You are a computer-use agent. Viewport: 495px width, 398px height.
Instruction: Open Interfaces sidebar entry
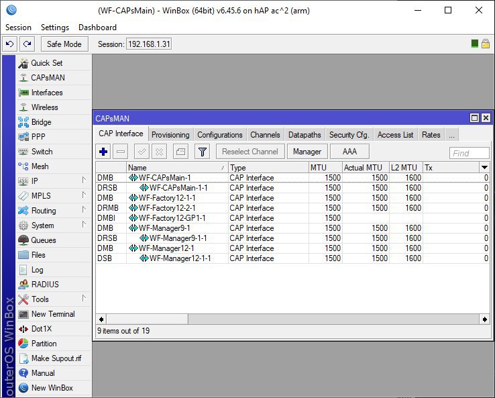pos(53,93)
